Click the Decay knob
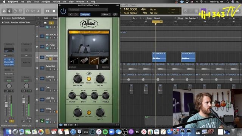Viewport: 242px width, 136px height. pos(100,79)
